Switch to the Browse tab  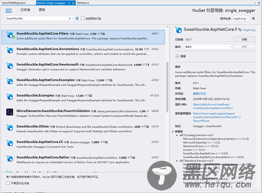pos(8,10)
